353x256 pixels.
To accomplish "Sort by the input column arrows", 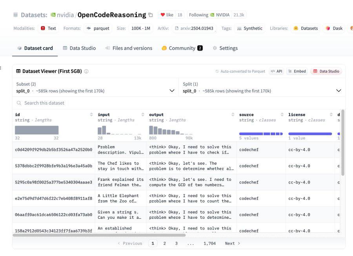I will pyautogui.click(x=143, y=114).
